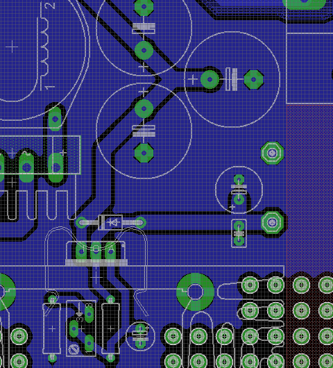Select the small capacitor in the bottom circle
The width and height of the screenshot is (333, 368).
[140, 335]
